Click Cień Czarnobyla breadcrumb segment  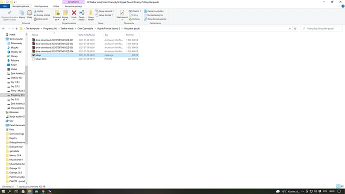85,28
